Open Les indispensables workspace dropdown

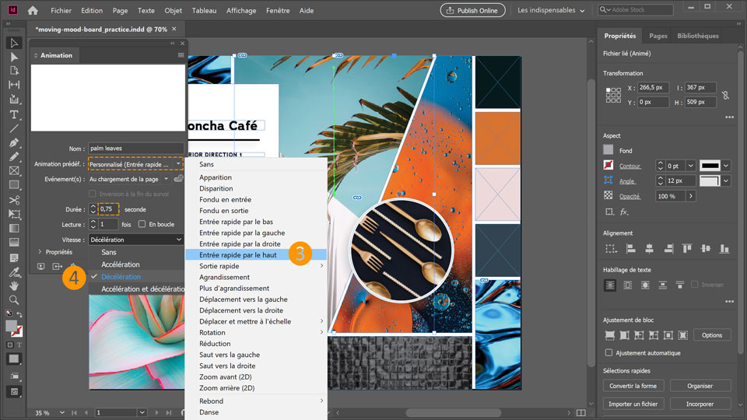point(551,10)
